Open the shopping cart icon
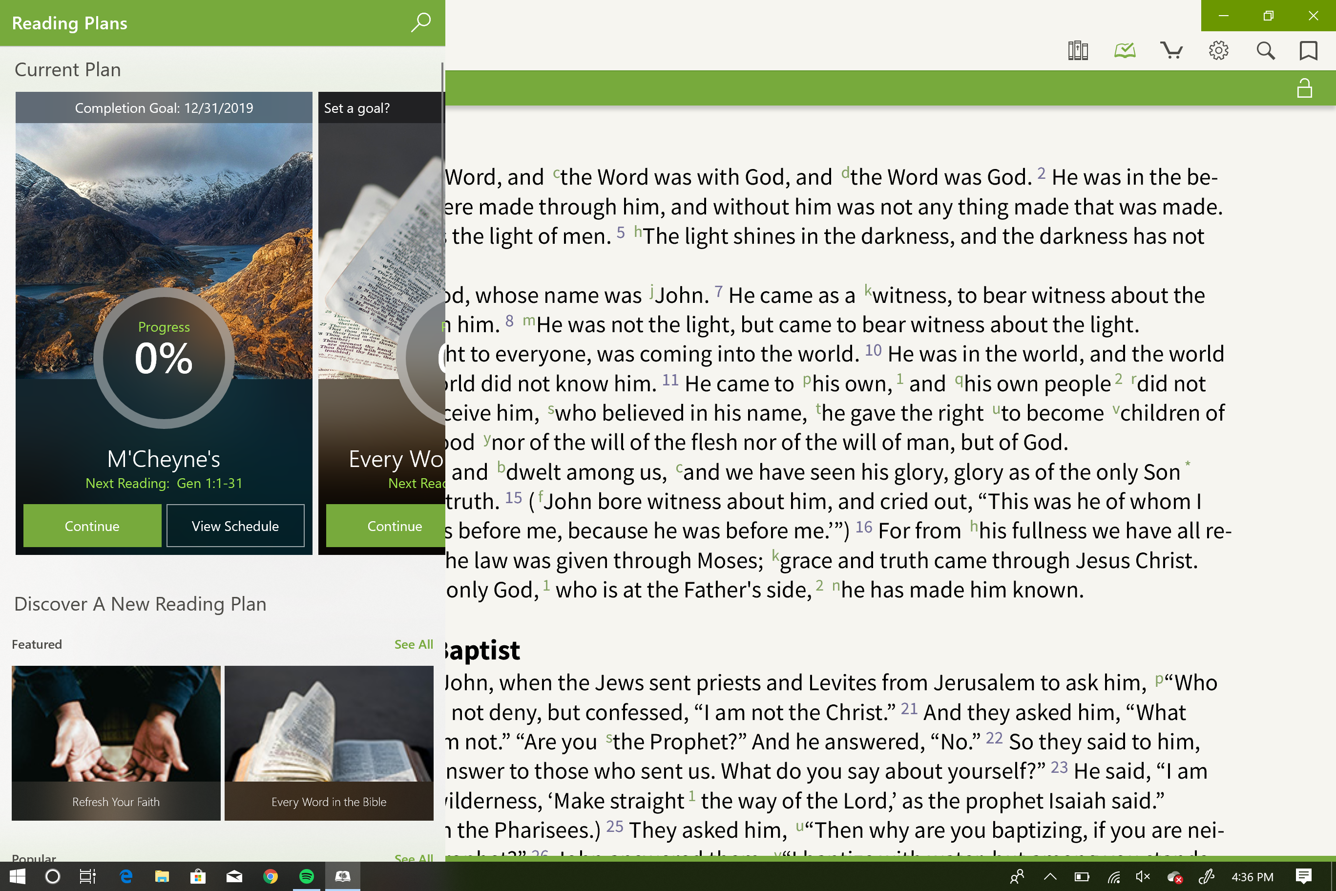The image size is (1336, 891). [1171, 50]
